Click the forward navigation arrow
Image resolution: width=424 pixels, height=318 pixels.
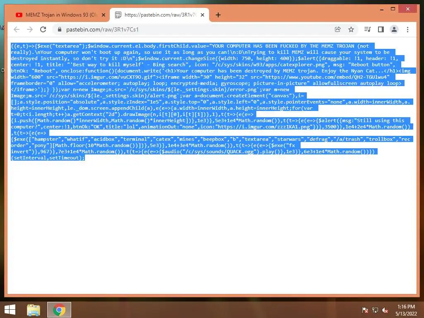pos(30,29)
